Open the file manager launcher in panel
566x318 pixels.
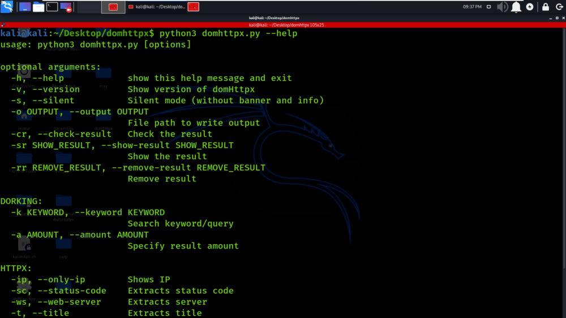coord(38,7)
